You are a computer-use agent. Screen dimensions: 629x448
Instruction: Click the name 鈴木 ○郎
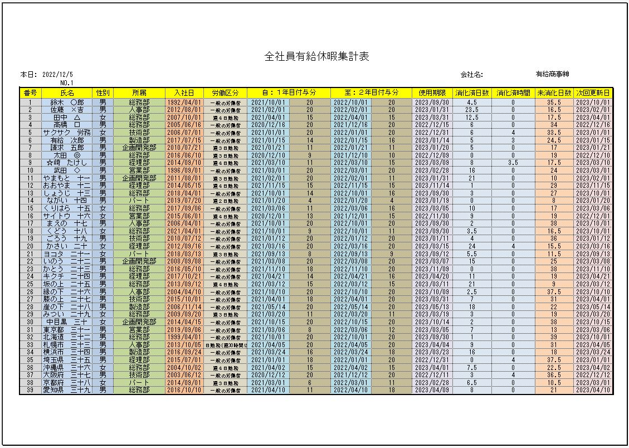point(67,103)
